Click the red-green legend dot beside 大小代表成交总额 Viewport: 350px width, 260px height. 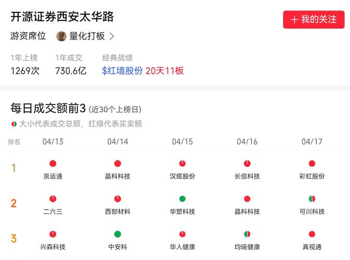click(14, 124)
